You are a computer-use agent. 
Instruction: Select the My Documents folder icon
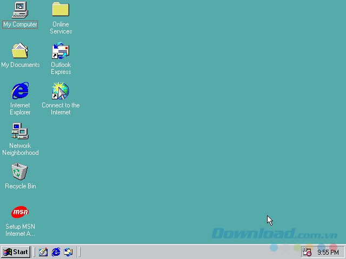click(20, 50)
